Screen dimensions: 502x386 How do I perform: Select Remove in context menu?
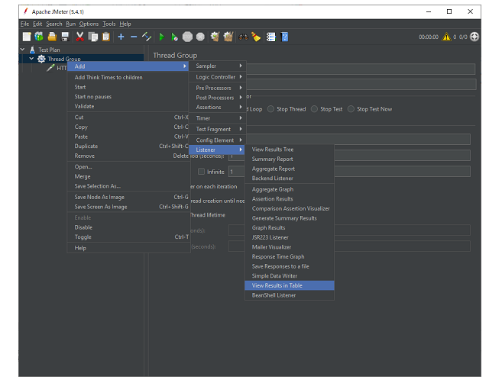coord(128,156)
